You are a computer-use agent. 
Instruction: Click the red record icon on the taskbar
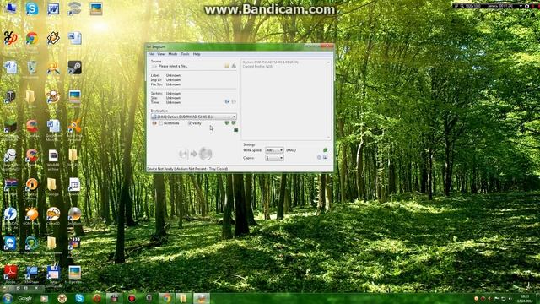tap(132, 298)
